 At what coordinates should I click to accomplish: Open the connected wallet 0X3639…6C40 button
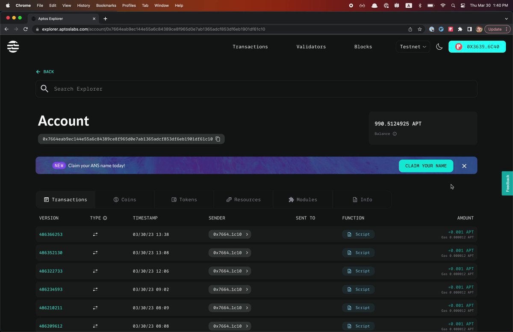pyautogui.click(x=477, y=47)
